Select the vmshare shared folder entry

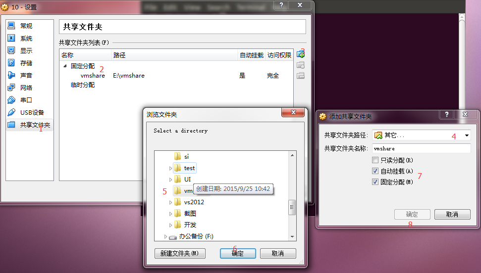point(93,75)
